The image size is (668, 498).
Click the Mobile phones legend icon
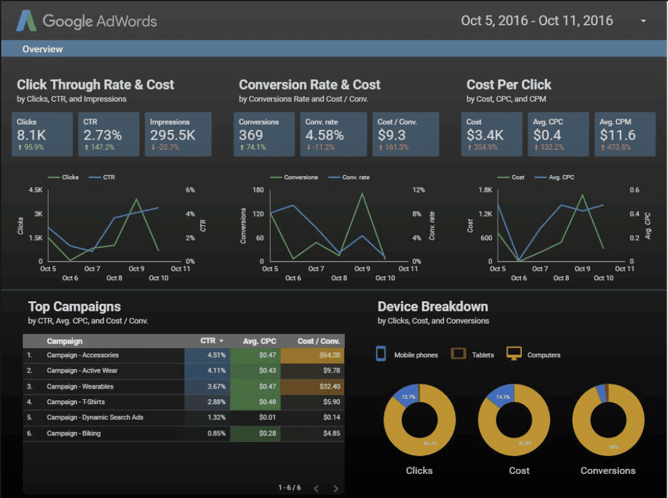tap(381, 354)
